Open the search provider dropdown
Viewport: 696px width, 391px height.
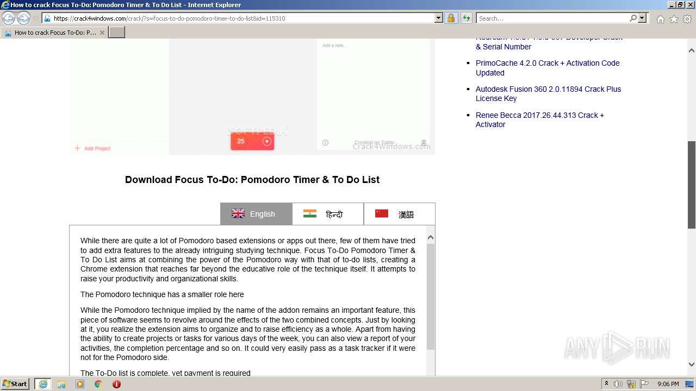click(x=642, y=18)
